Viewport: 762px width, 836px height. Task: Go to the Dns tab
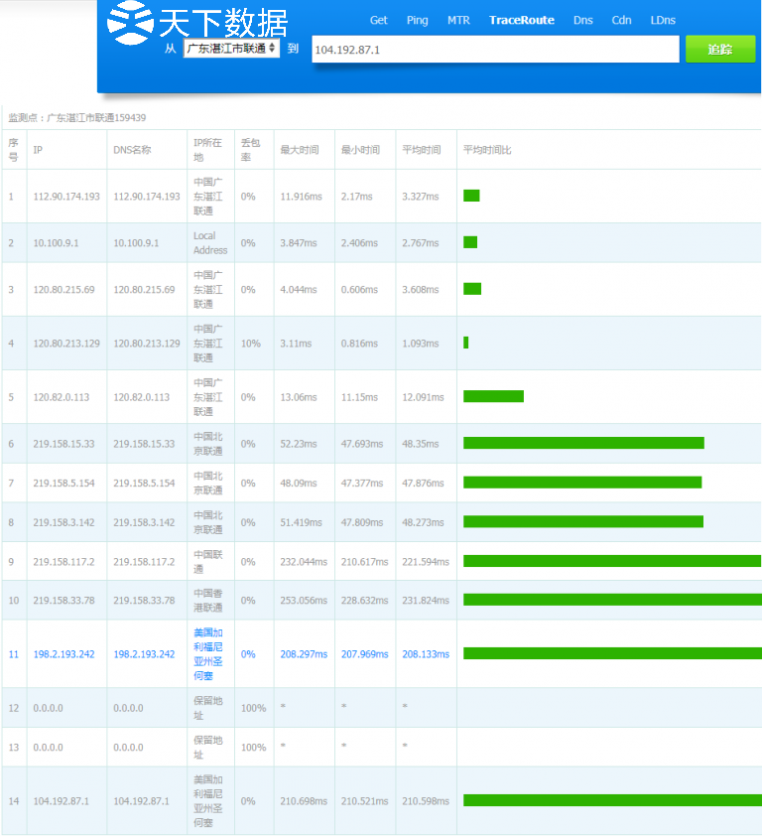[x=582, y=20]
